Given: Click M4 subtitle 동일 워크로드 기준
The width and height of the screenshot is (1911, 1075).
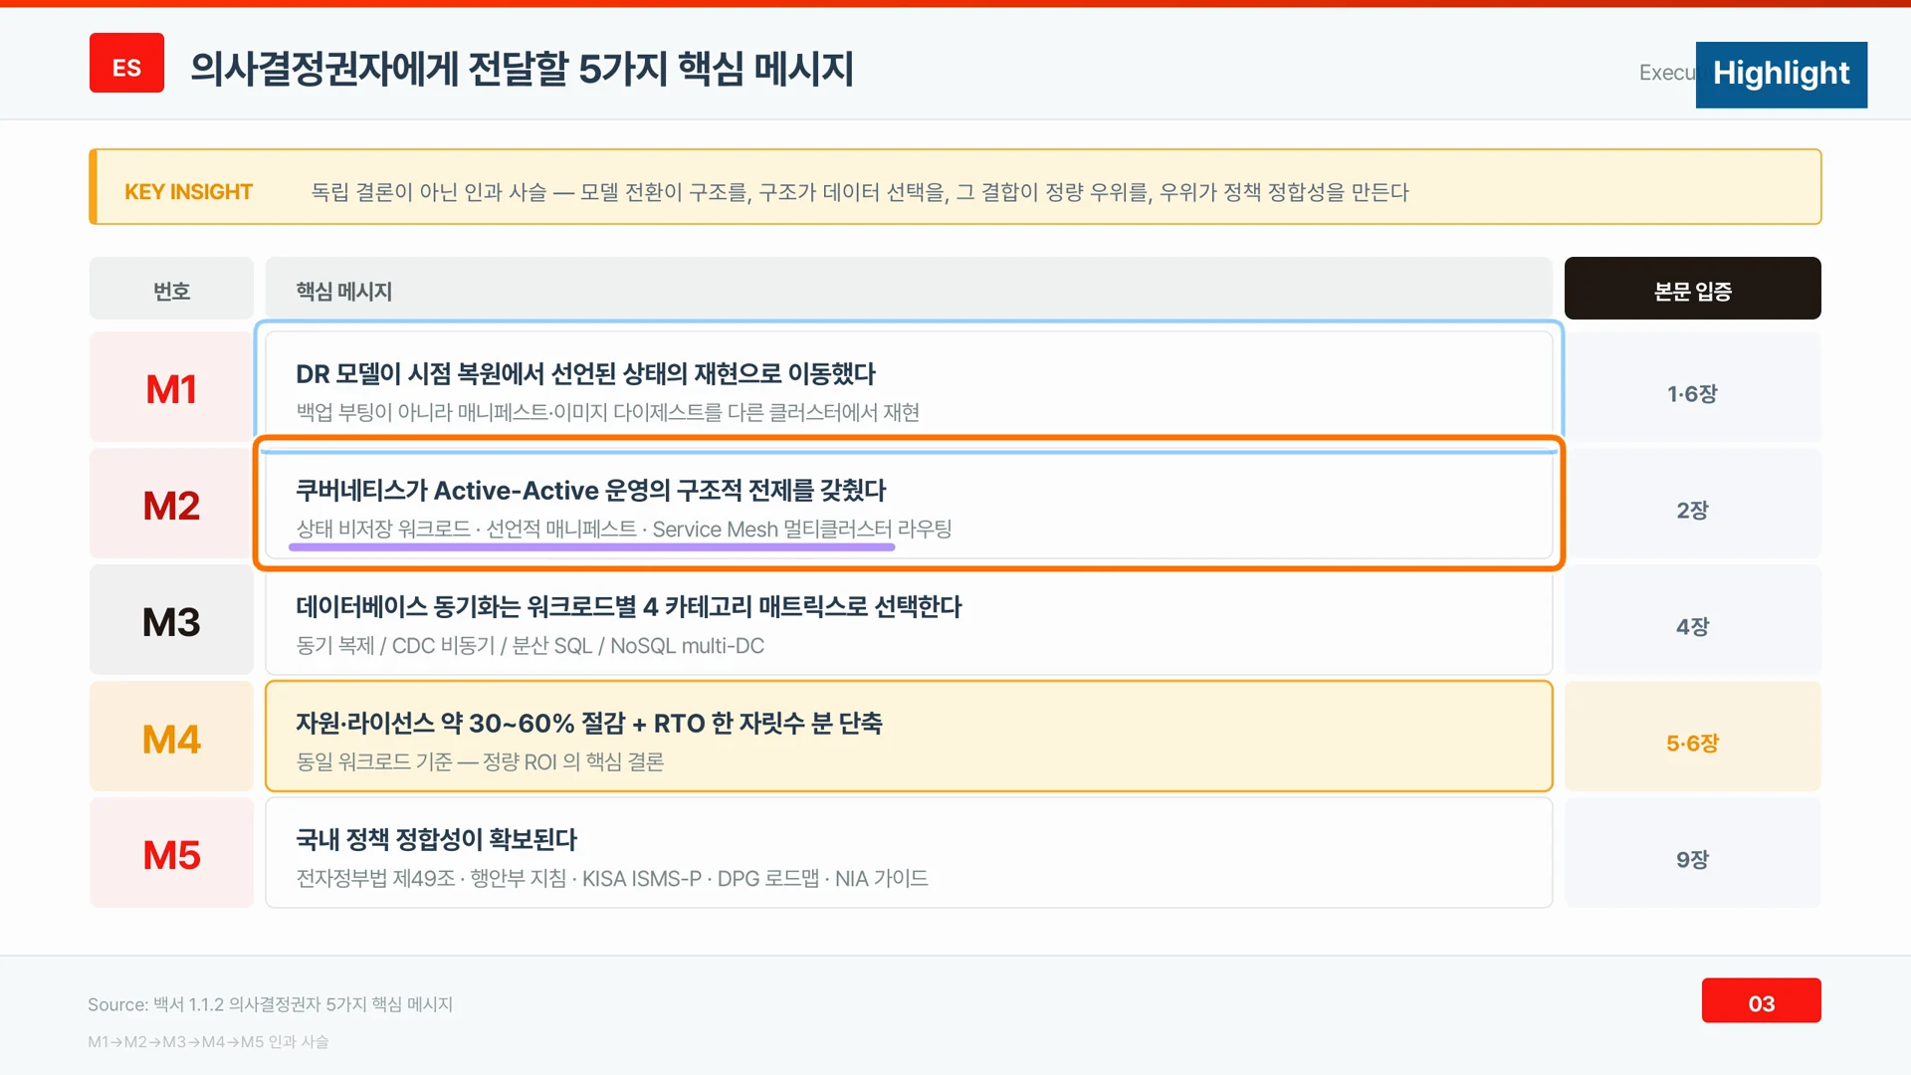Looking at the screenshot, I should coord(480,761).
